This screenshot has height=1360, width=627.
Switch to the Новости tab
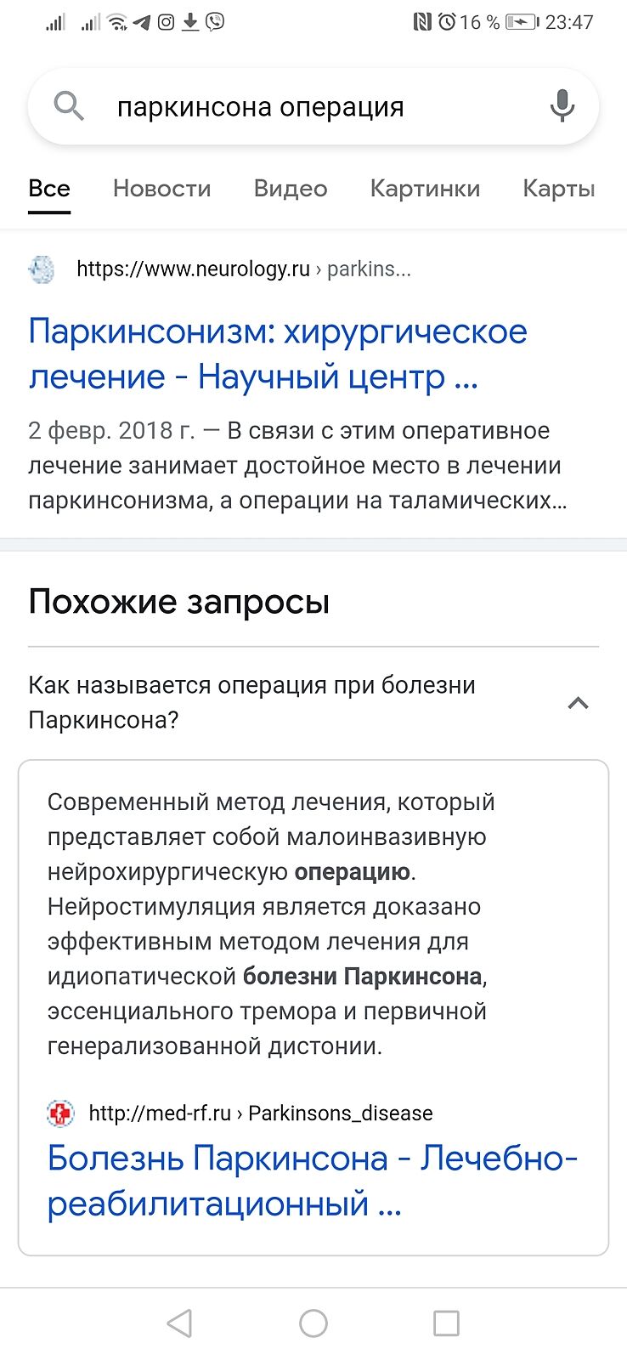point(161,189)
